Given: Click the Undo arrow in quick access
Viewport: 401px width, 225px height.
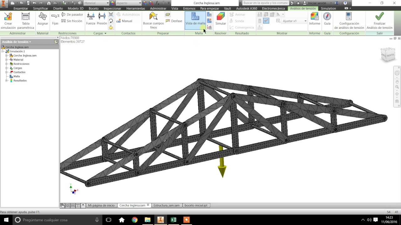Looking at the screenshot, I should coord(34,3).
